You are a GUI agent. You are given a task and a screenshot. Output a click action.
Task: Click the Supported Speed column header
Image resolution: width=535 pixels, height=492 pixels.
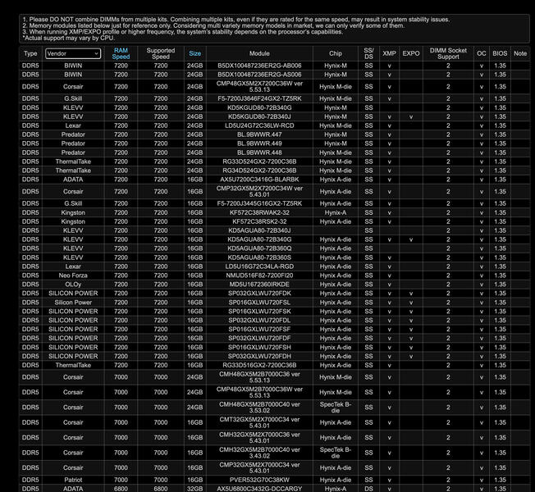[161, 53]
